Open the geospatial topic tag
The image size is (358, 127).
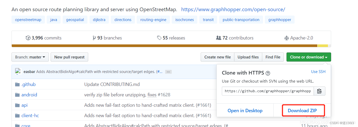click(75, 20)
